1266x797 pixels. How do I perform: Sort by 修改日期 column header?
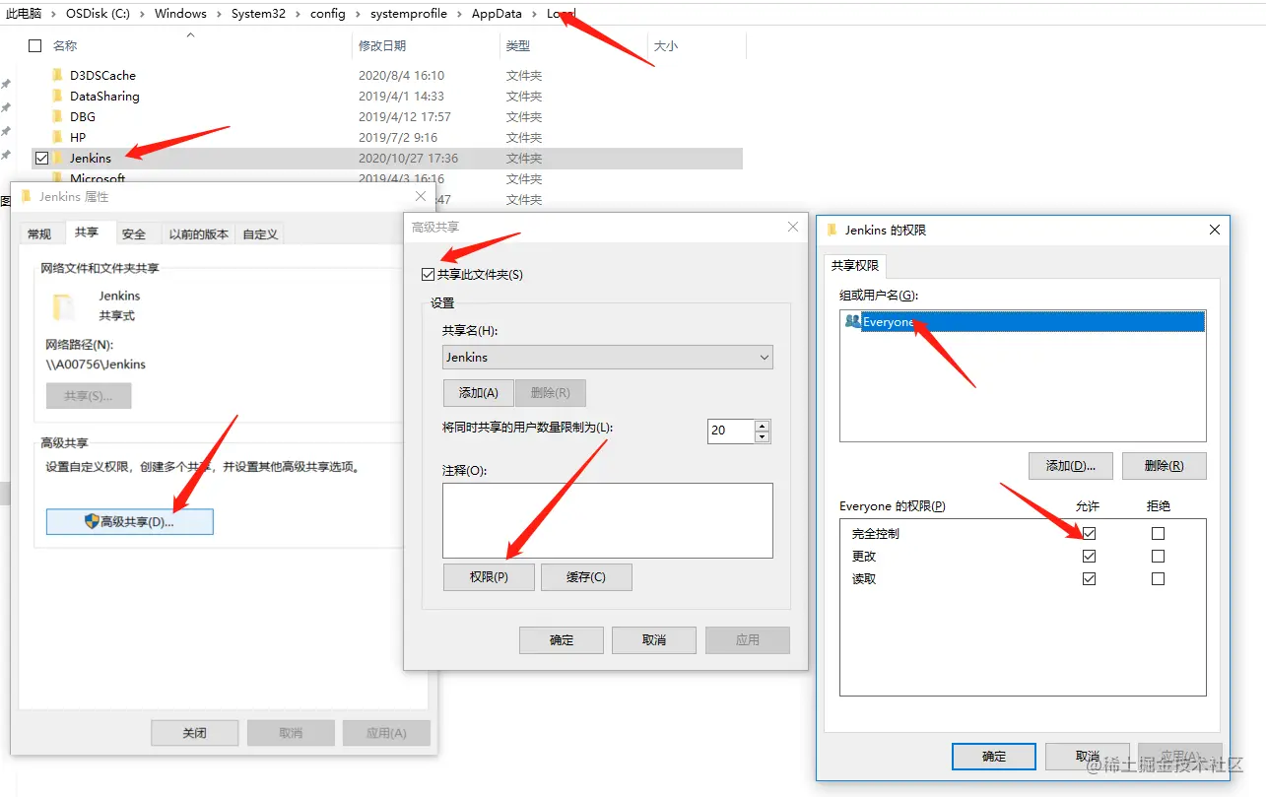click(382, 45)
